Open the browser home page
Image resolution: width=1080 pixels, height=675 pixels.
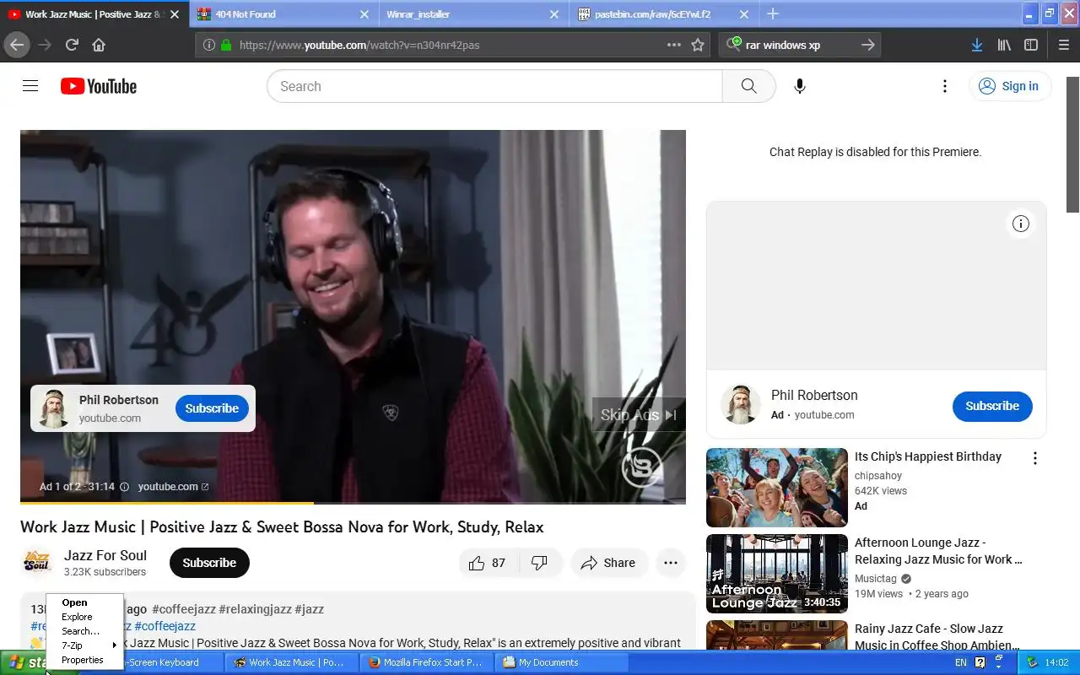tap(99, 45)
